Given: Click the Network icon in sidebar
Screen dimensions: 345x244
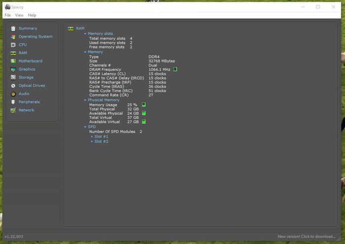Looking at the screenshot, I should tap(13, 110).
